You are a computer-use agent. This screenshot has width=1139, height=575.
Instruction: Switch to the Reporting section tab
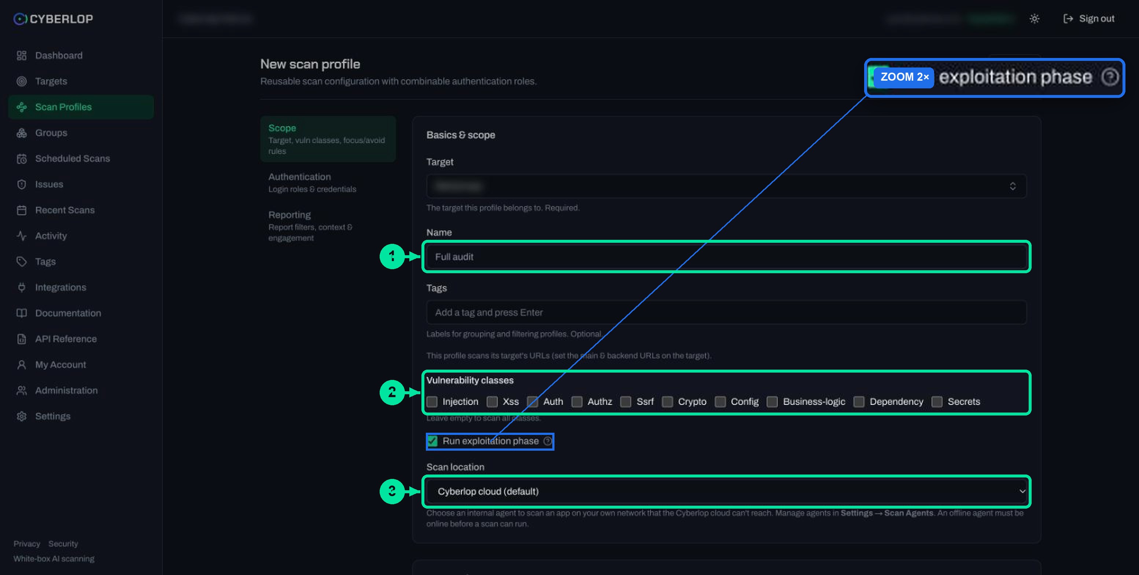click(328, 226)
